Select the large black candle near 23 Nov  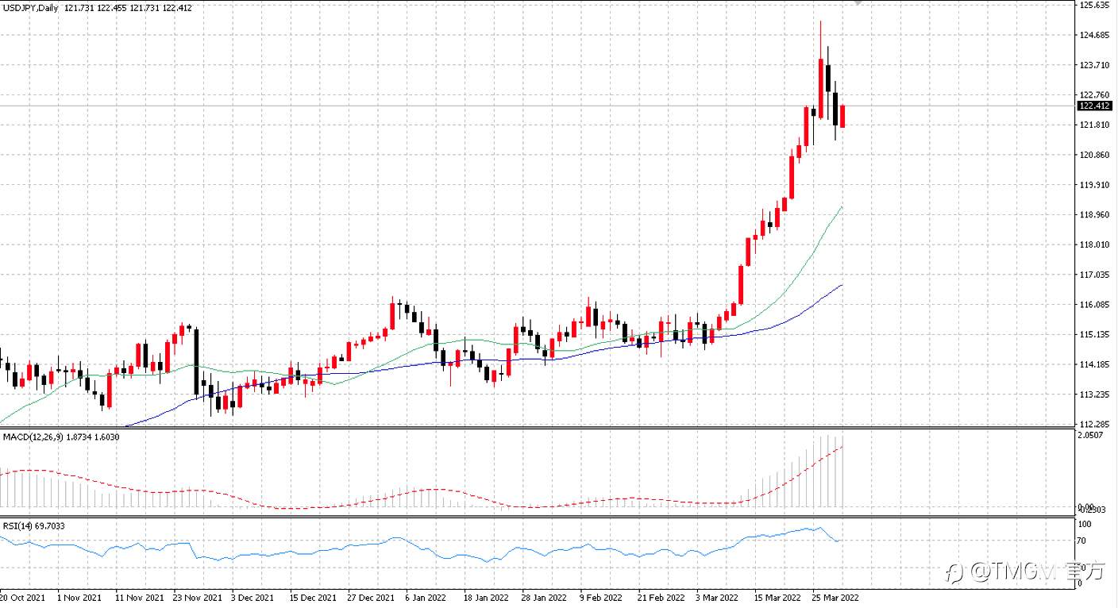click(x=195, y=361)
